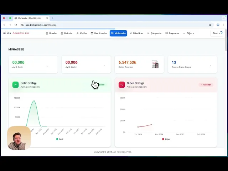228x171 pixels.
Task: Click the red Gider Grafiği trend icon
Action: [x=122, y=85]
